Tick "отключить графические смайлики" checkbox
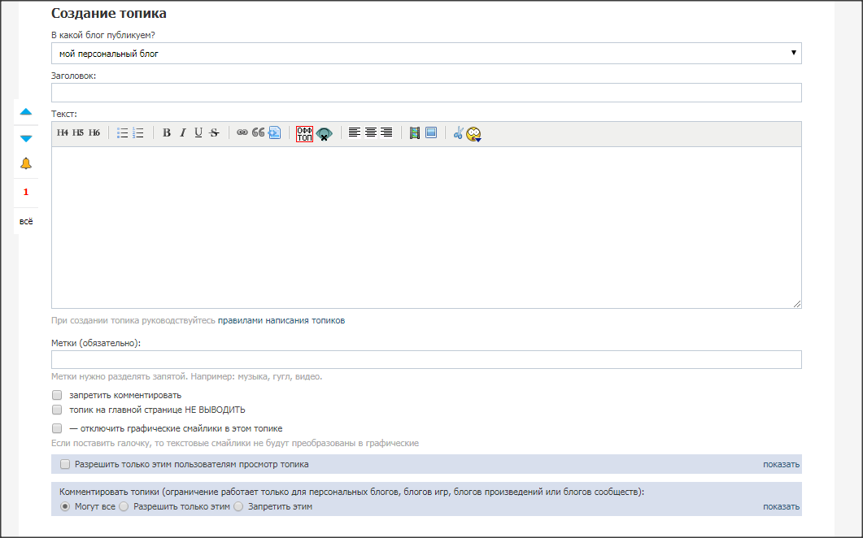The width and height of the screenshot is (863, 538). 57,428
